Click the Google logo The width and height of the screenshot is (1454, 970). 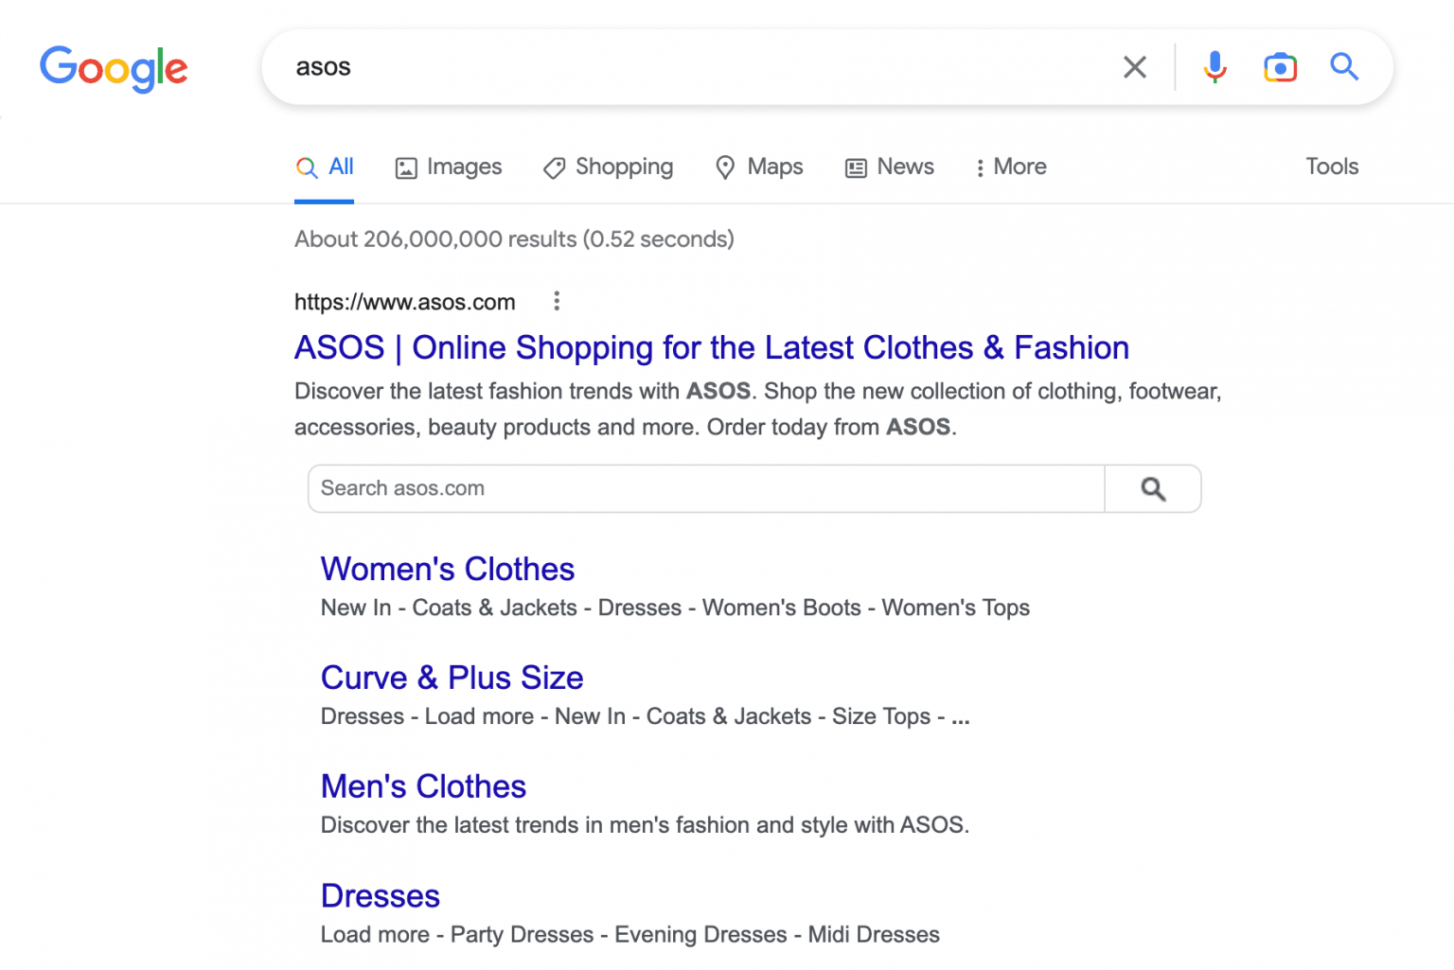coord(114,69)
